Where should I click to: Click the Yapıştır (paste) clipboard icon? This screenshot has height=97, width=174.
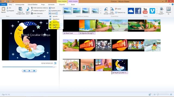pos(3,9)
